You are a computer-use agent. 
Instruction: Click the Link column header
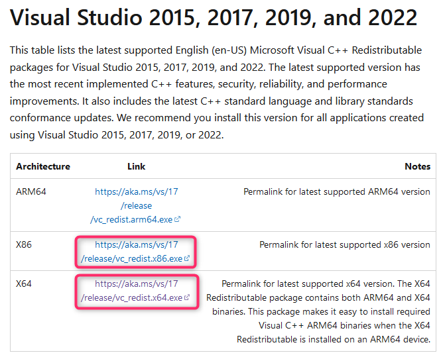(136, 166)
